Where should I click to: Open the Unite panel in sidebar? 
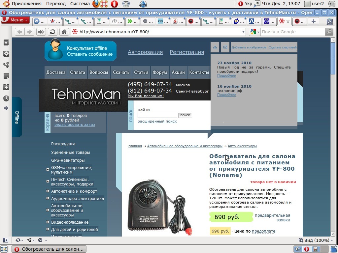(6, 65)
